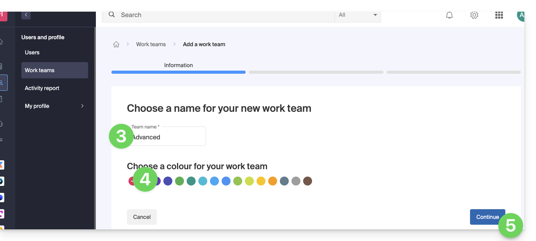Viewport: 536px width, 241px height.
Task: Click the Continue button
Action: click(487, 217)
